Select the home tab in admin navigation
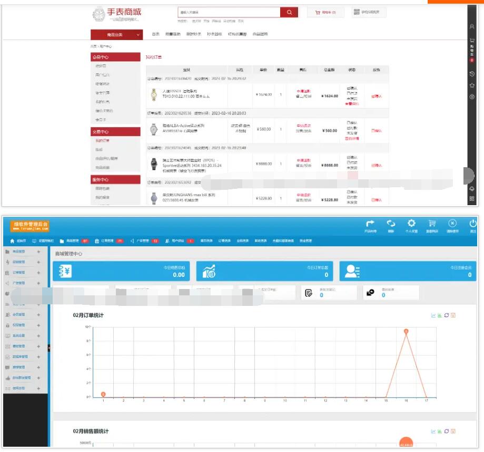Viewport: 484px width, 452px height. [18, 241]
